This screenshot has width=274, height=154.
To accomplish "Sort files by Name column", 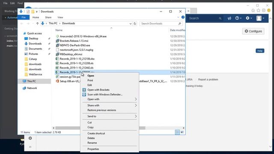I will tap(59, 30).
